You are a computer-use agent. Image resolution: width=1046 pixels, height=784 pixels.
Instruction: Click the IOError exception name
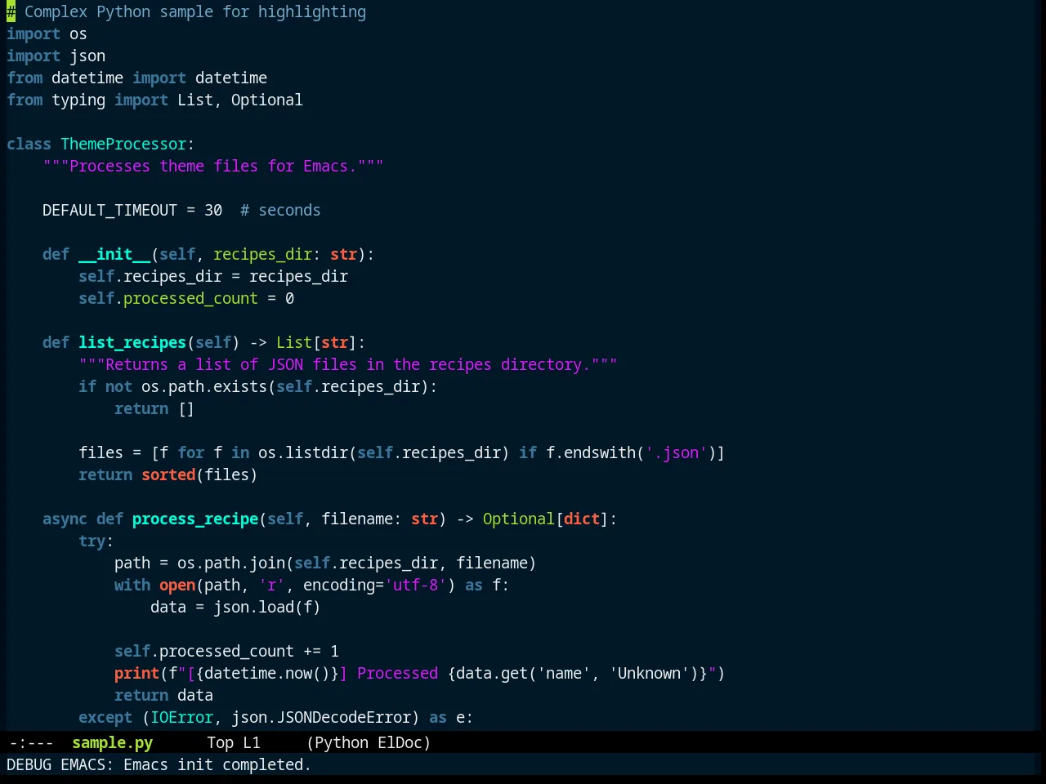click(181, 717)
